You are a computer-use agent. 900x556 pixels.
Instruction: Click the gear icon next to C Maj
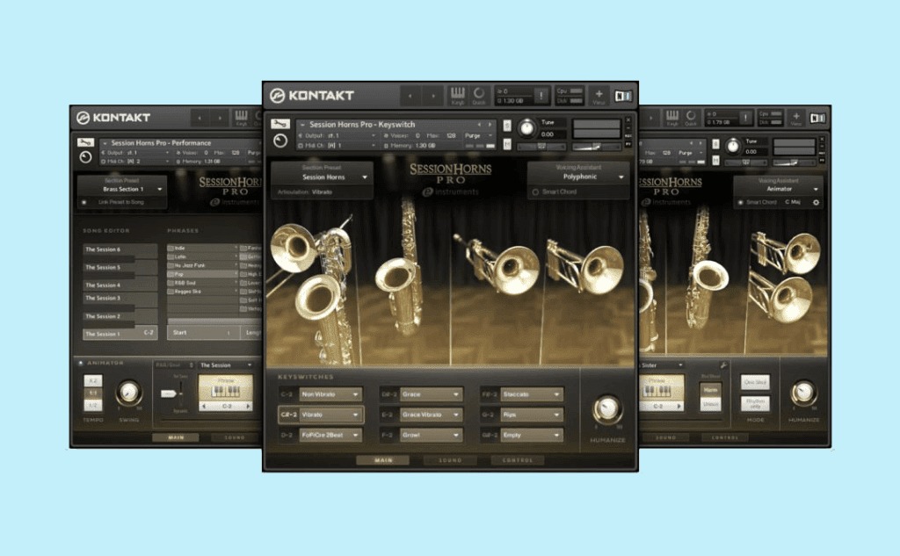(x=816, y=203)
